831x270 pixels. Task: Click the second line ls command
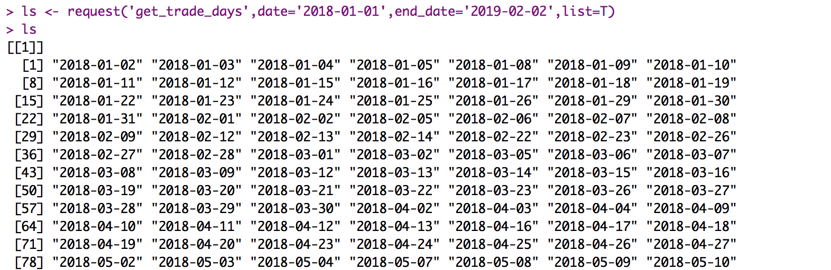point(29,30)
